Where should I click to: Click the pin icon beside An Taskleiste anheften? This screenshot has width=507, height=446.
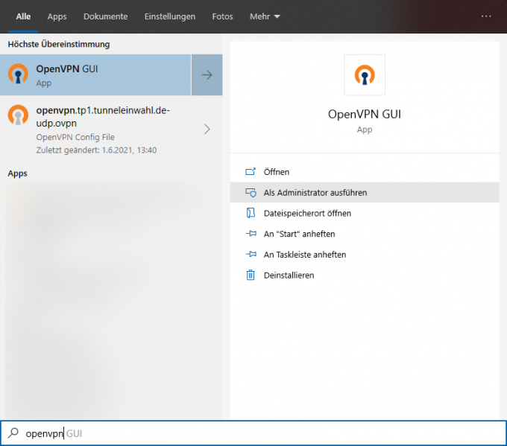tap(251, 254)
